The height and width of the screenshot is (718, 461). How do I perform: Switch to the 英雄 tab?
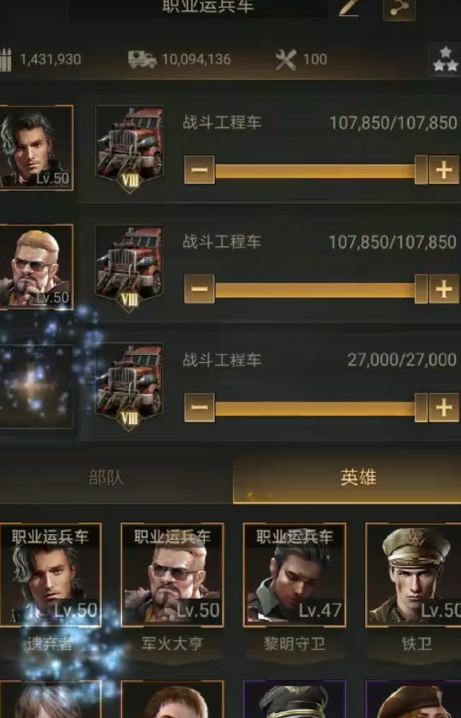tap(358, 477)
